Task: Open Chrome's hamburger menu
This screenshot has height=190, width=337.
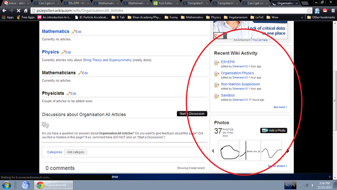Action: (333, 11)
